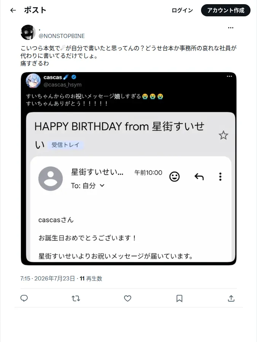Screen dimensions: 257x342
Task: Expand the "To: 自分" recipient chevron
Action: coord(102,185)
